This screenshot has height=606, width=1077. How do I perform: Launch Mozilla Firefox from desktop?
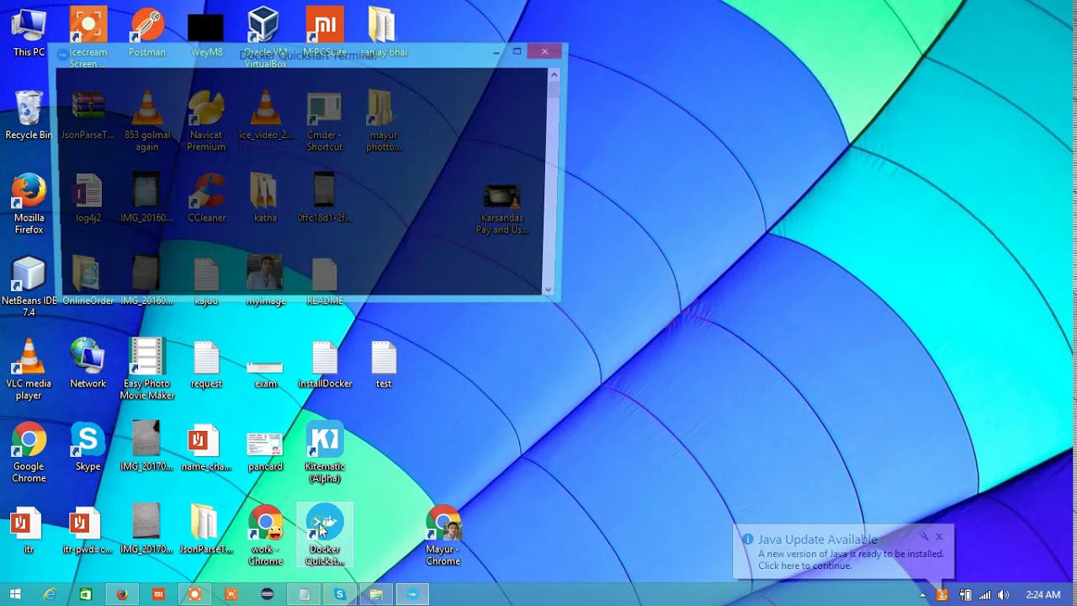[29, 204]
